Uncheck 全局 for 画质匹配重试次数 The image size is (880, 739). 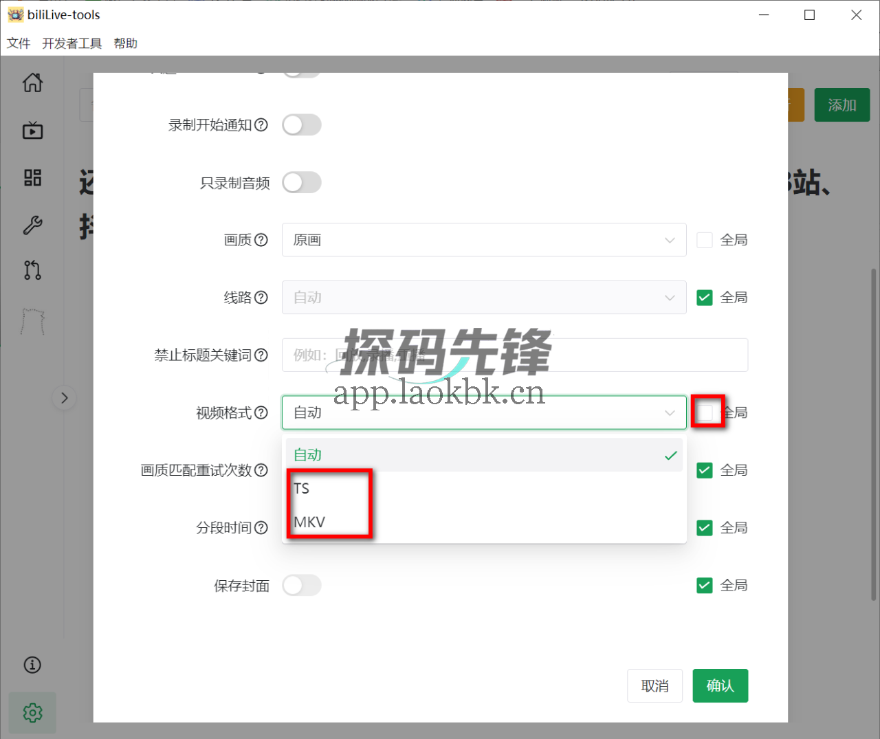pos(705,470)
